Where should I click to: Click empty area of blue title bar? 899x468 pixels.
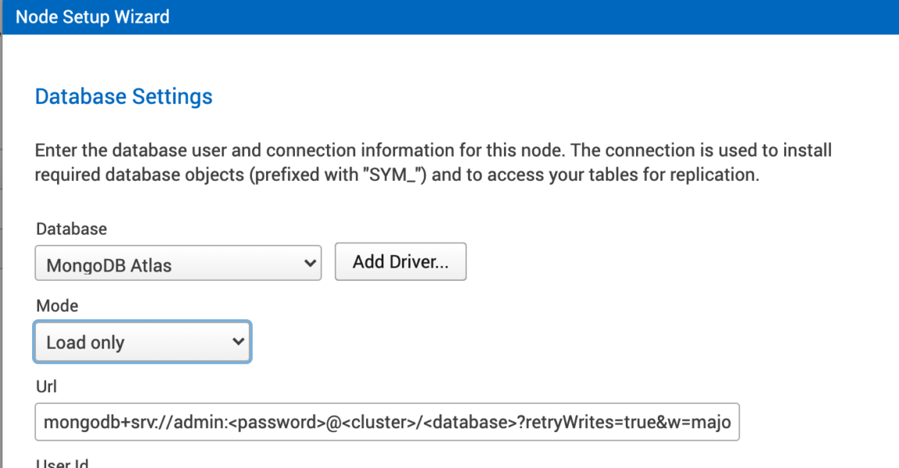[546, 17]
